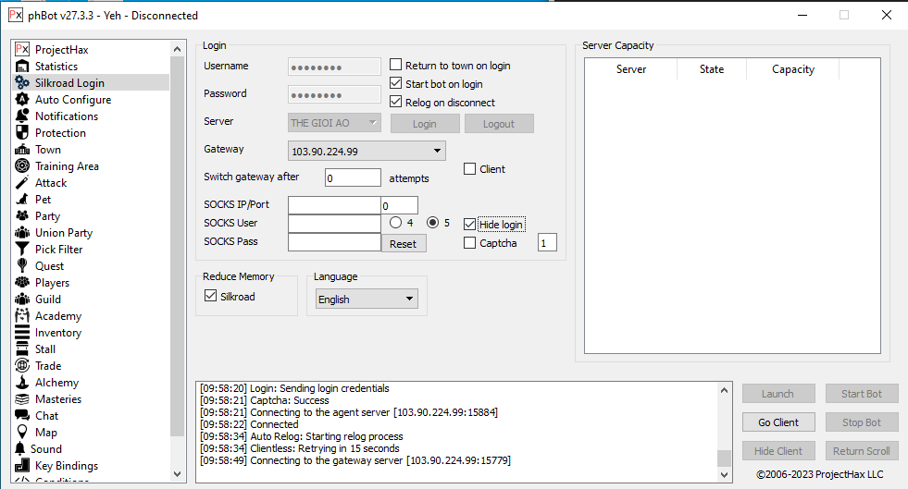Viewport: 908px width, 489px height.
Task: Go to the Alchemy section
Action: [56, 383]
